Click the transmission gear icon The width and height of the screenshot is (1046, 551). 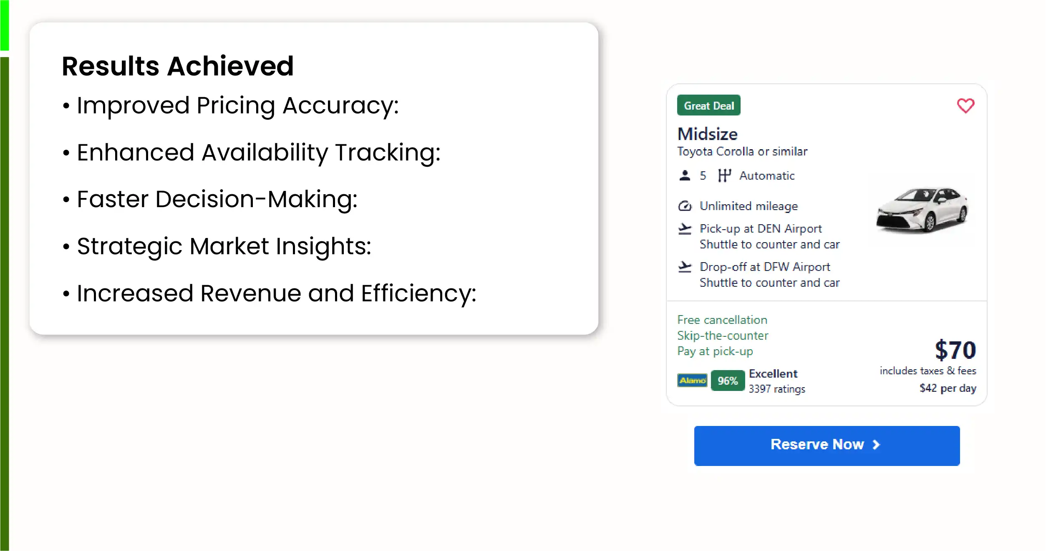click(724, 175)
